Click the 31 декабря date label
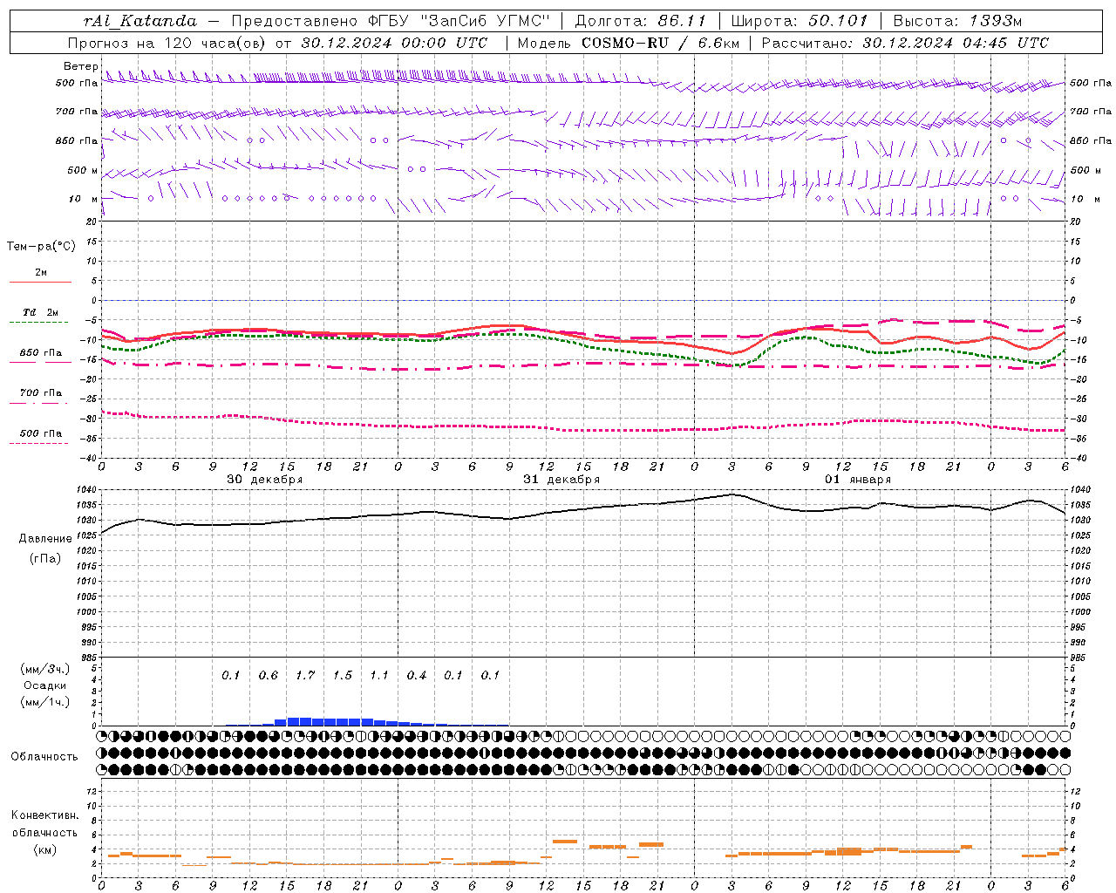Image resolution: width=1116 pixels, height=893 pixels. (x=561, y=480)
